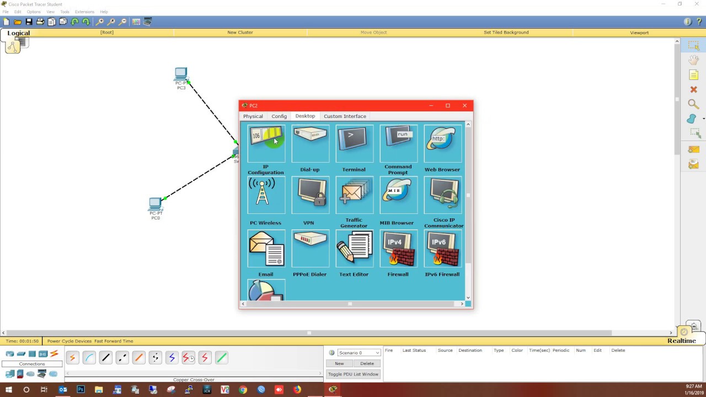Viewport: 706px width, 397px height.
Task: Choose the console cable connection
Action: click(89, 358)
